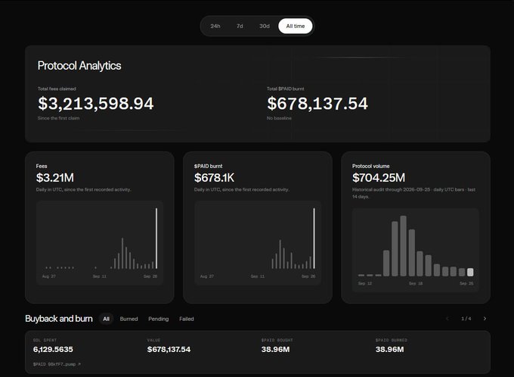Select the All time range pill

296,26
